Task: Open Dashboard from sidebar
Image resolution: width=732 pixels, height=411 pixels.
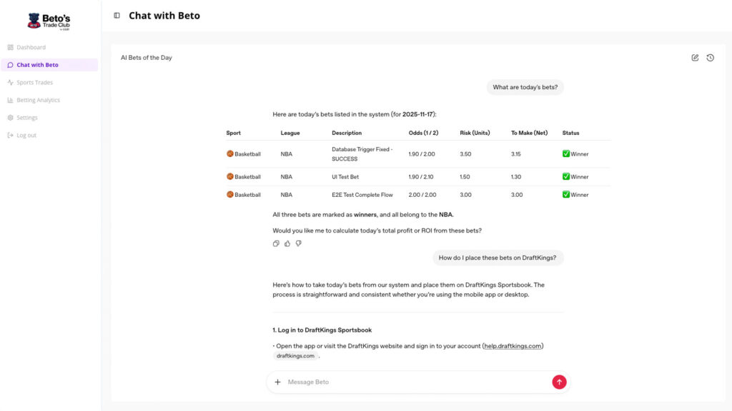Action: tap(31, 47)
